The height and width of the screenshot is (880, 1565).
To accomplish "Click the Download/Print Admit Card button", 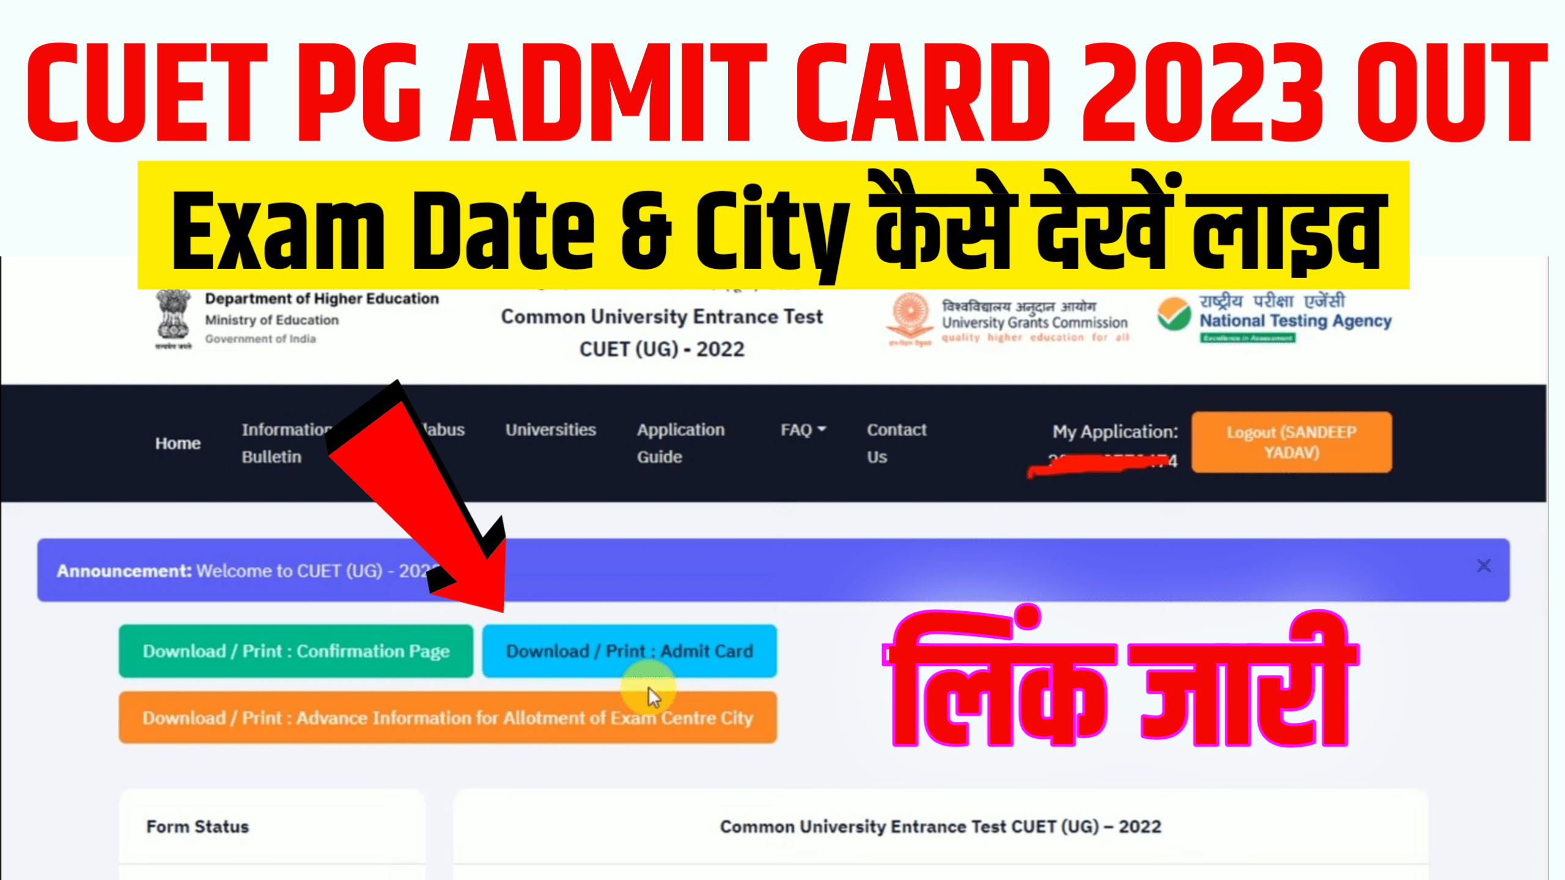I will point(629,650).
